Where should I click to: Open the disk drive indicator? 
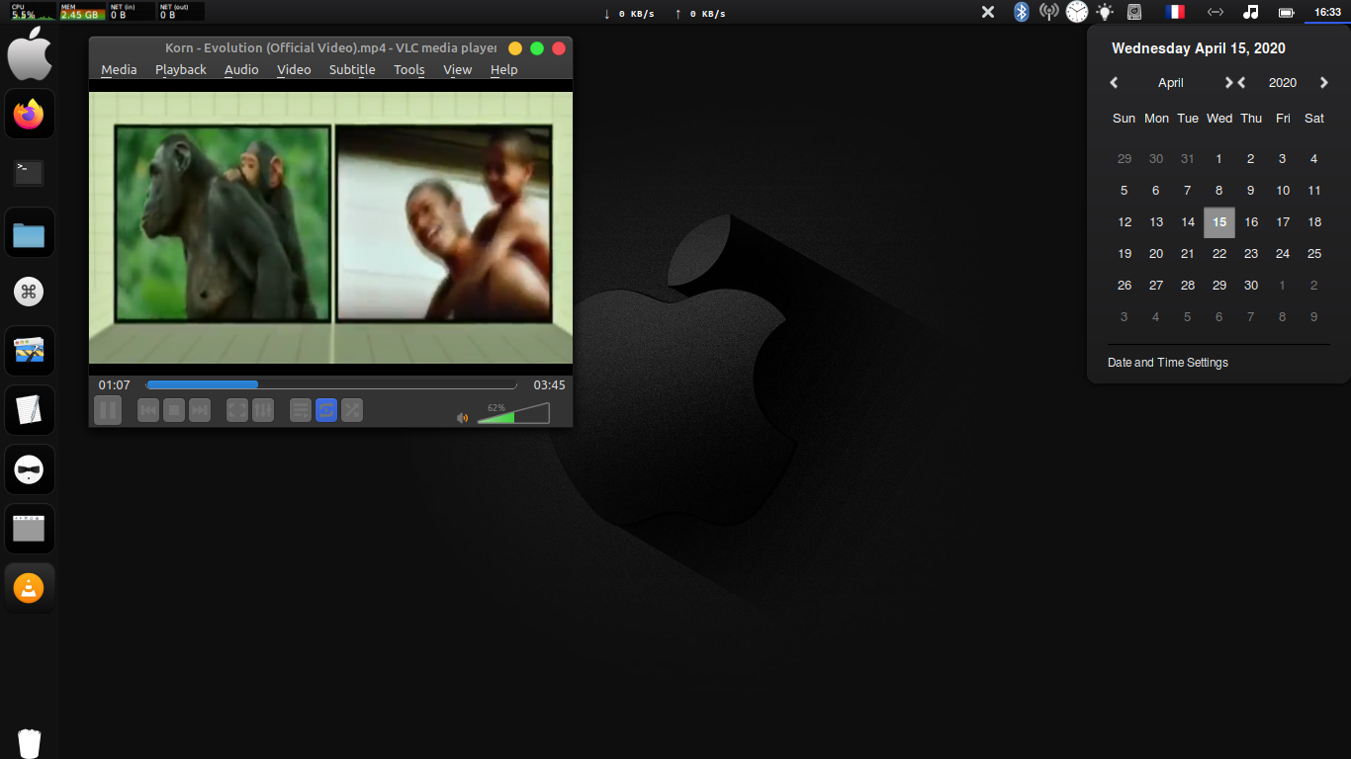tap(1134, 12)
